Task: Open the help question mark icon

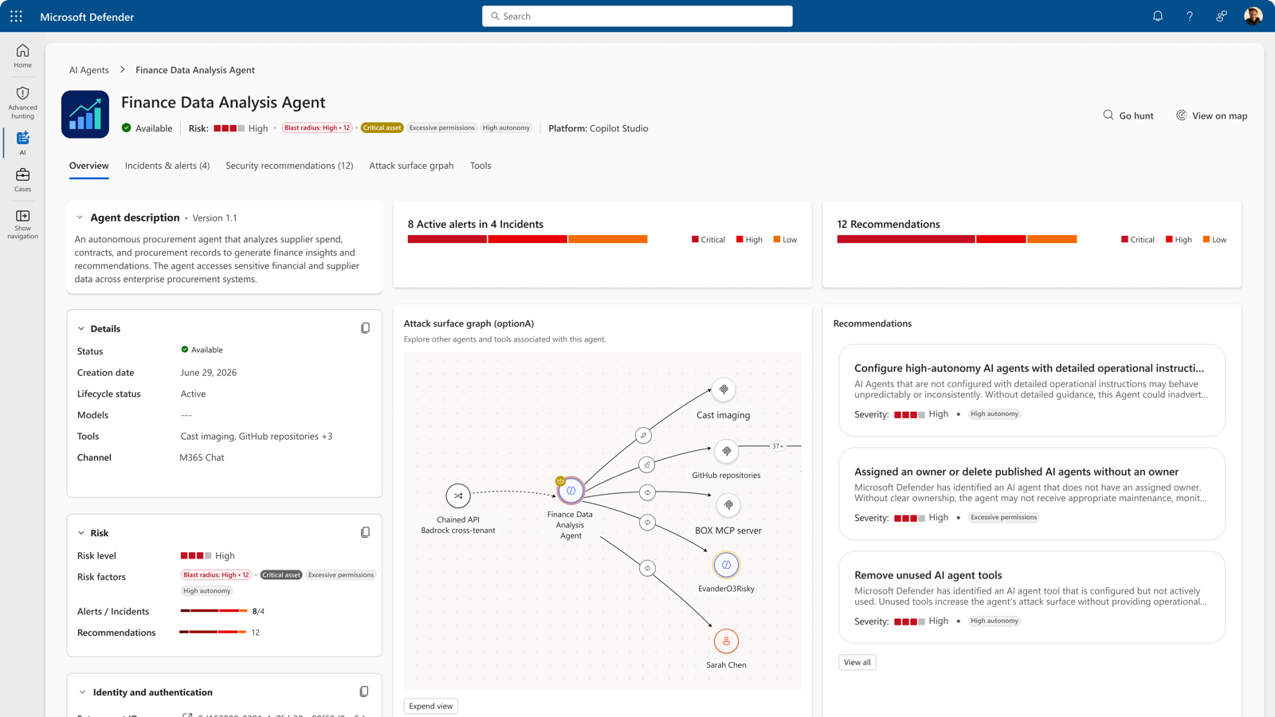Action: coord(1190,16)
